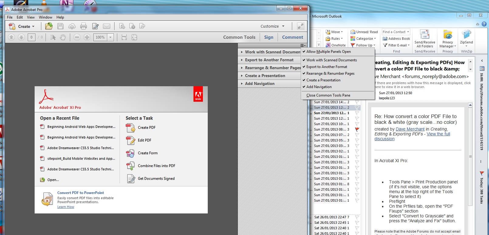Click the next page down arrow
489x235 pixels.
click(21, 37)
